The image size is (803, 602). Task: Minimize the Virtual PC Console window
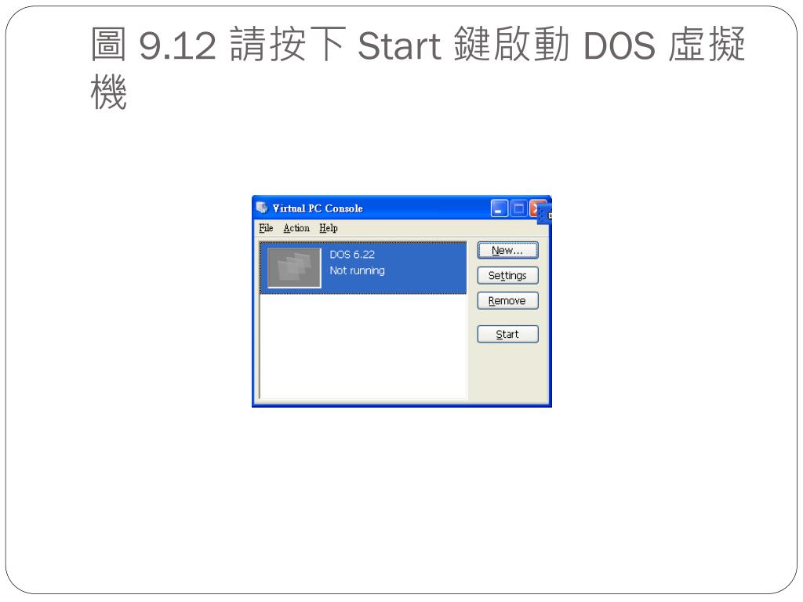500,209
